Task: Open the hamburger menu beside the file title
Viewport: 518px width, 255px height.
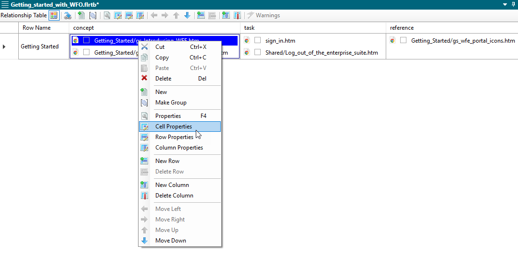Action: coord(5,5)
